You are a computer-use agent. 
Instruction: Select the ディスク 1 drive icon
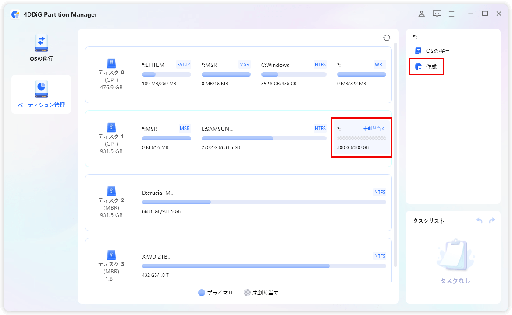pyautogui.click(x=111, y=127)
